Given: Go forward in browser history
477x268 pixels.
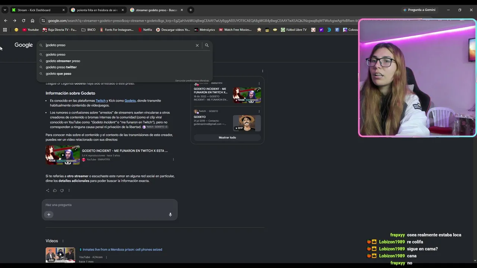Looking at the screenshot, I should pyautogui.click(x=15, y=21).
